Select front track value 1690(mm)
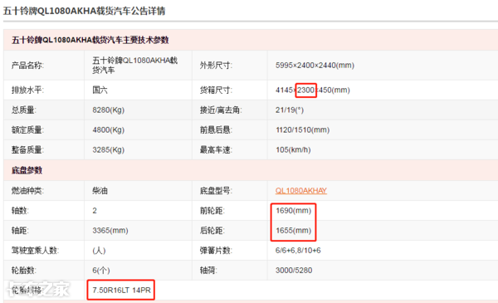Screen dimensions: 498x303 pos(294,211)
